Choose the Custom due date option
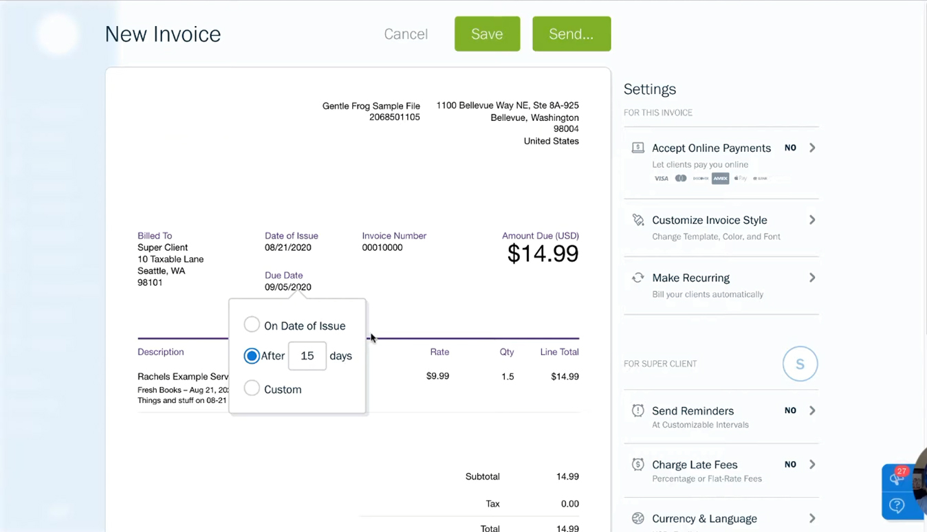927x532 pixels. pyautogui.click(x=252, y=388)
